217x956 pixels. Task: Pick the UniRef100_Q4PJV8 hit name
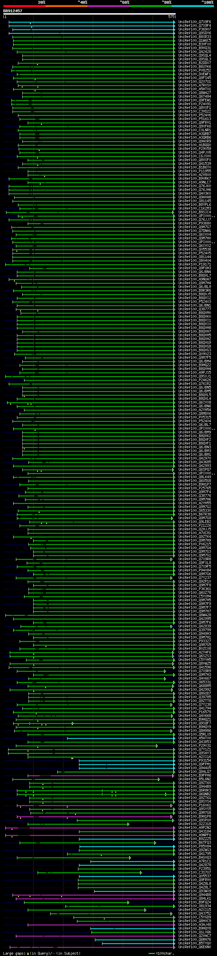click(195, 152)
